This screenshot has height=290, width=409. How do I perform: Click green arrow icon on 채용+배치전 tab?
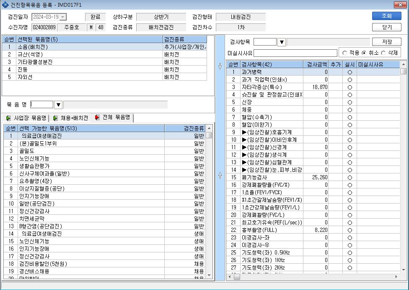coord(55,118)
